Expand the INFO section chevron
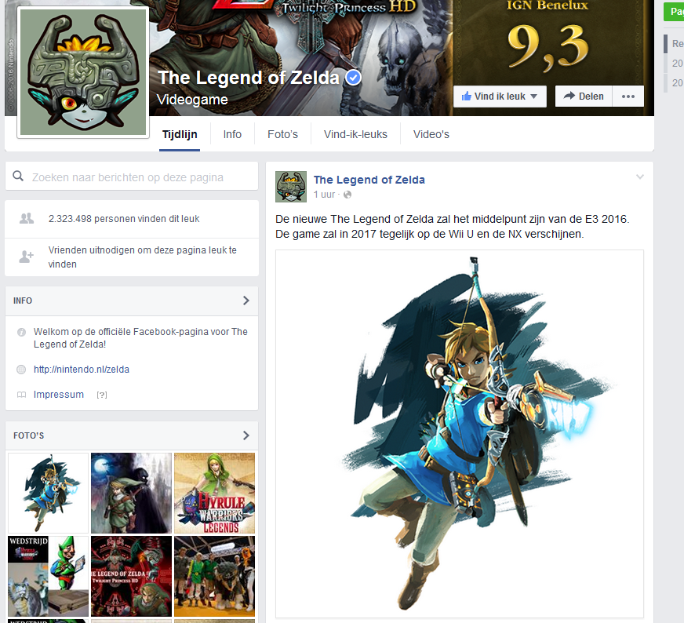 coord(246,301)
